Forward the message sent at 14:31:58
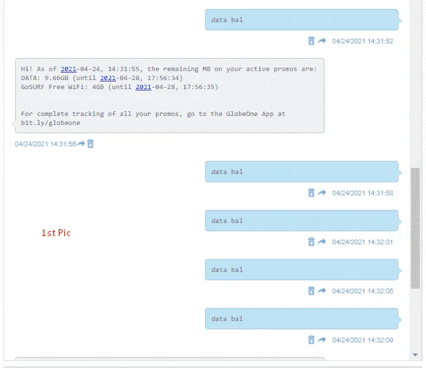This screenshot has height=368, width=426. (322, 193)
